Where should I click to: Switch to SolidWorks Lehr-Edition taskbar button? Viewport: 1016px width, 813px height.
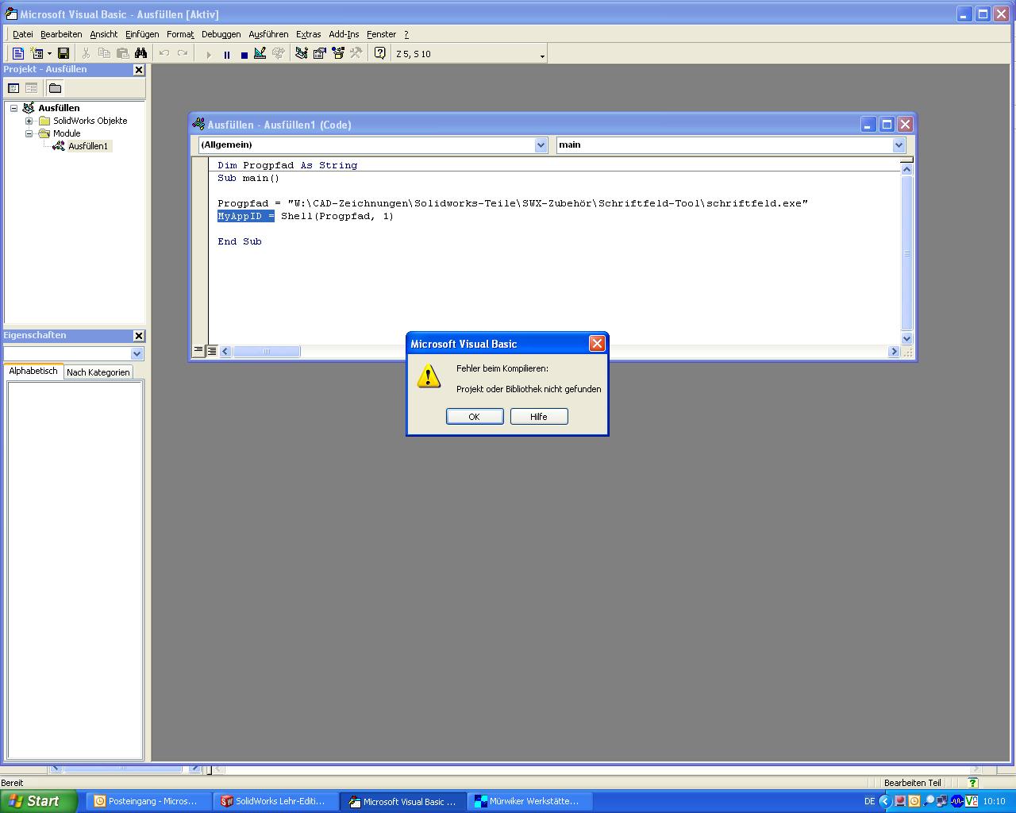click(x=276, y=801)
